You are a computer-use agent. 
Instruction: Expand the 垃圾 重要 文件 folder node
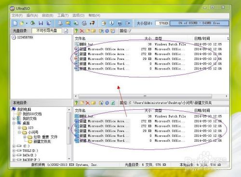click(25, 137)
